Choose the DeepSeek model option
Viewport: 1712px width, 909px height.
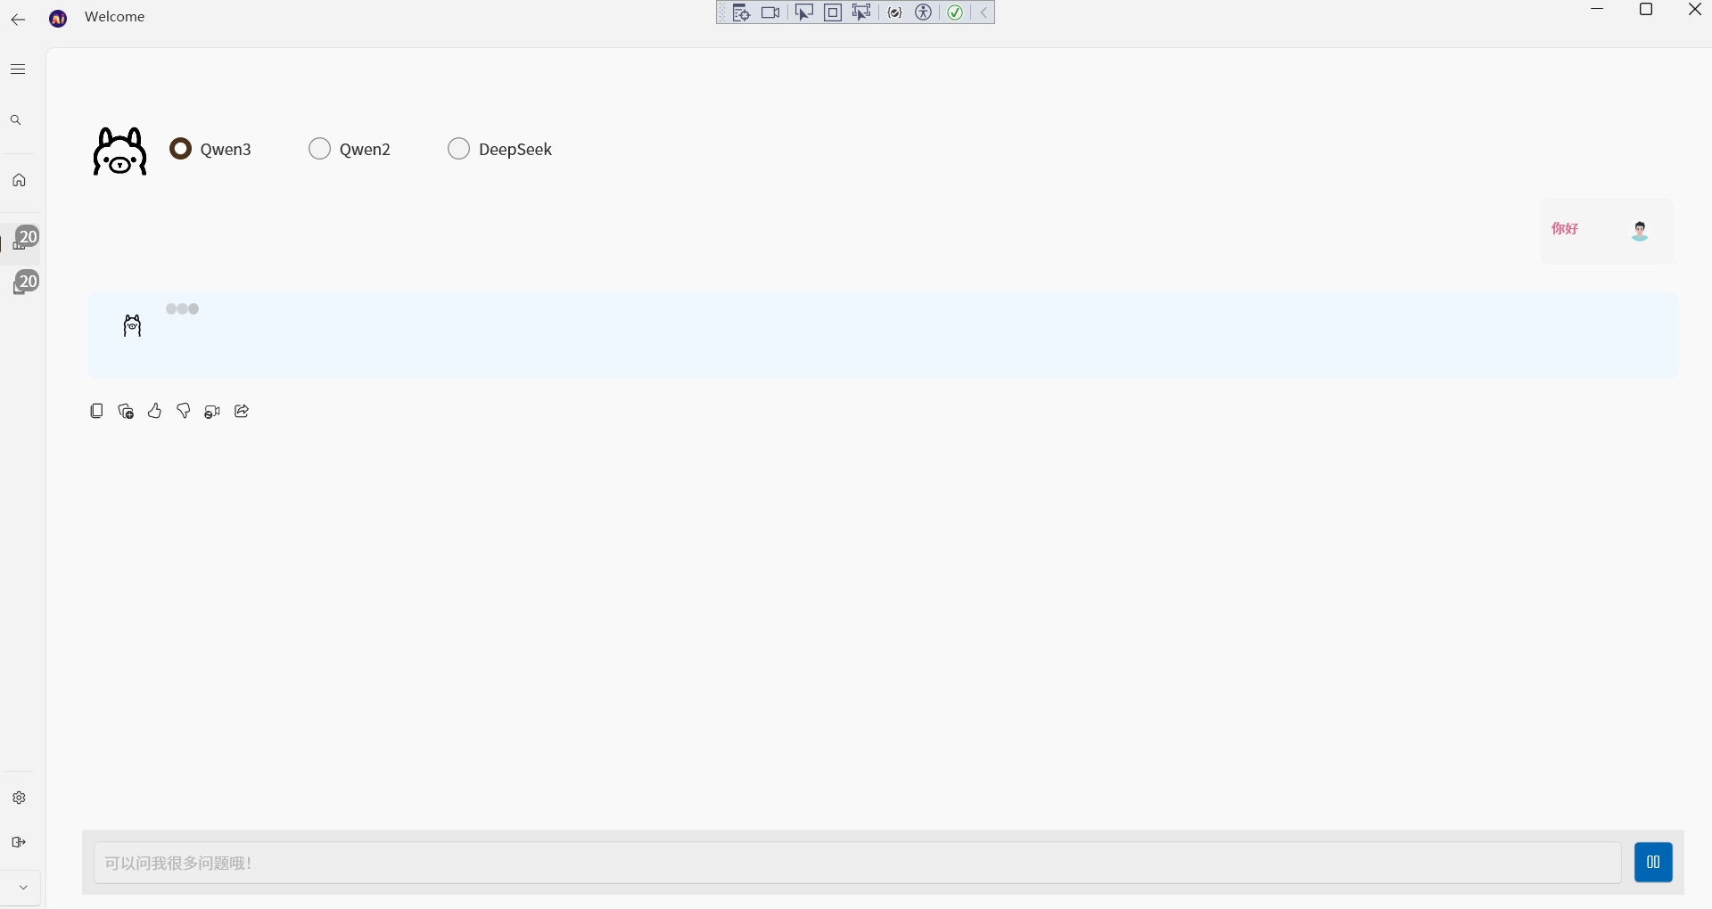pos(458,149)
